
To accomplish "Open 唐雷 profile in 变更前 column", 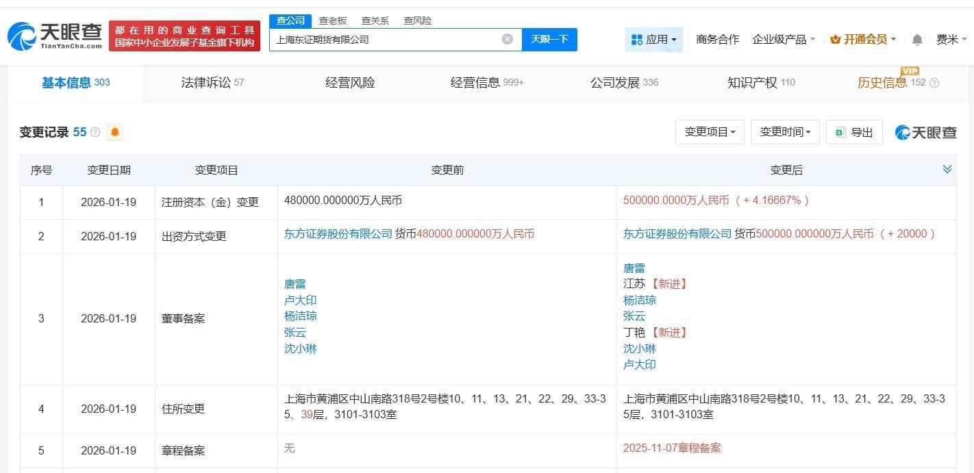I will [x=295, y=284].
